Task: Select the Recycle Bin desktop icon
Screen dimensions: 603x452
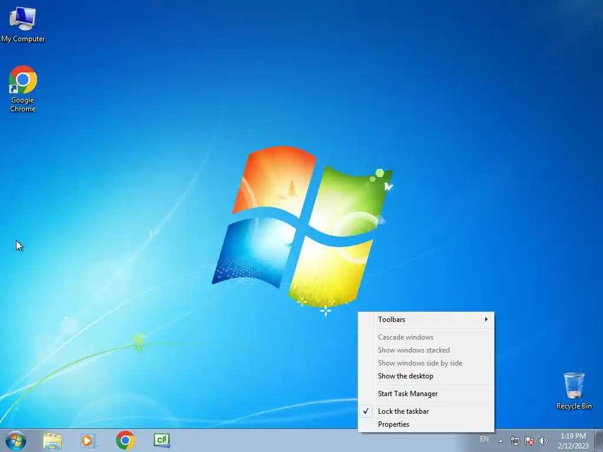Action: click(x=574, y=391)
